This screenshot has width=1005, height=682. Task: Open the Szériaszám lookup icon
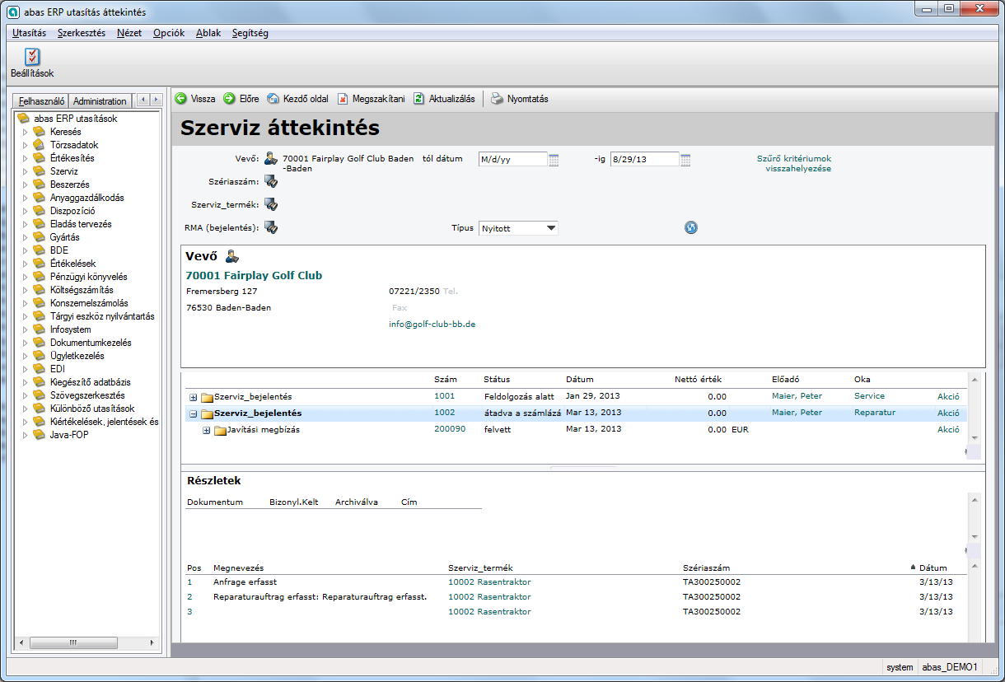tap(270, 182)
